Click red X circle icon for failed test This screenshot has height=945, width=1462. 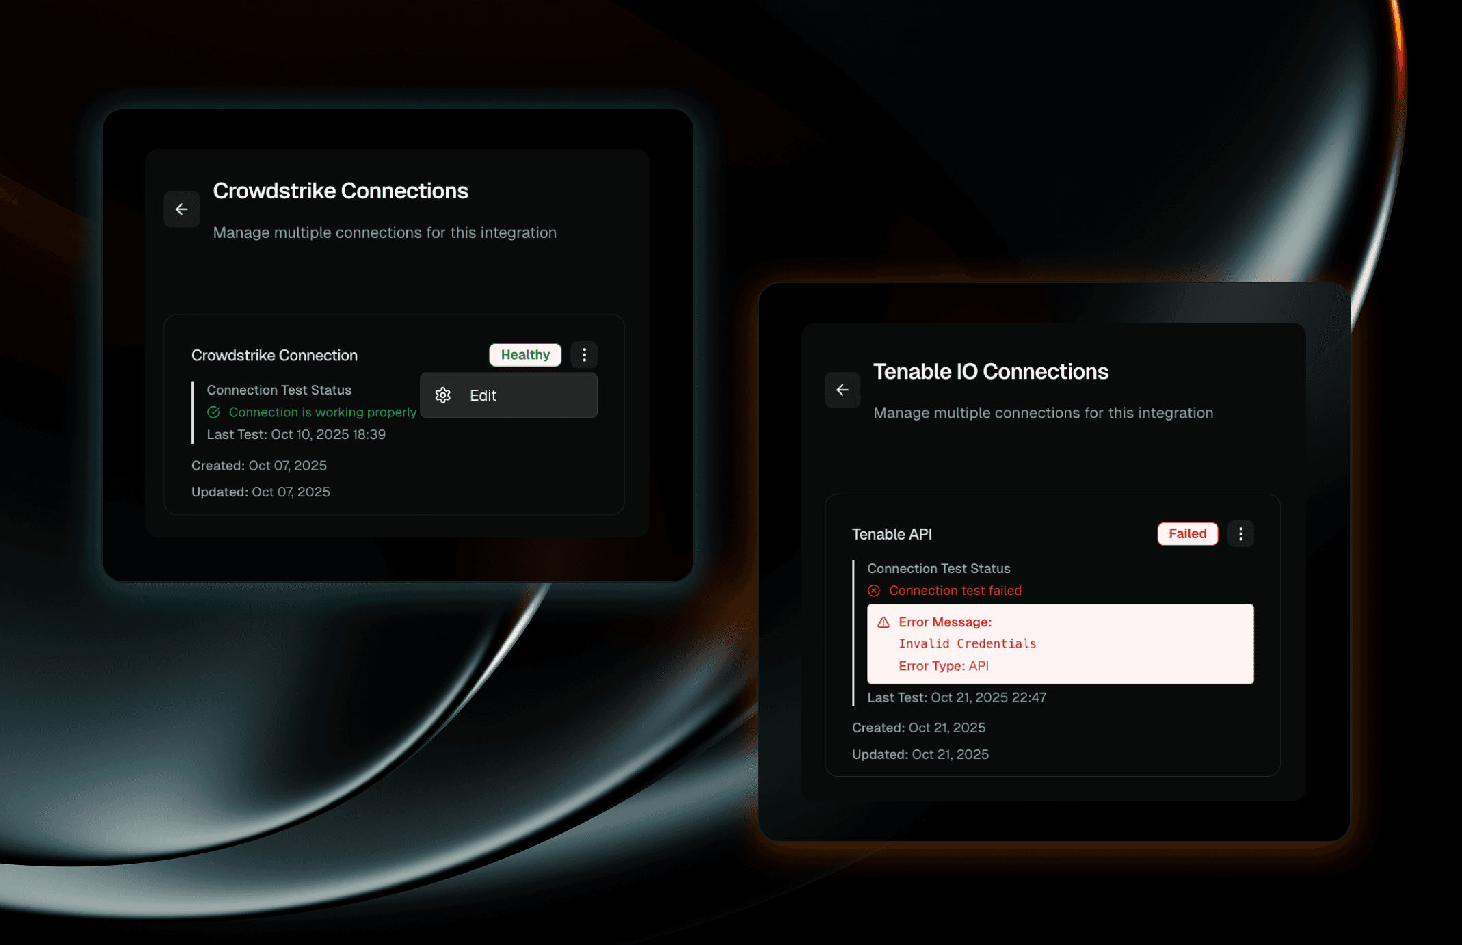coord(874,591)
